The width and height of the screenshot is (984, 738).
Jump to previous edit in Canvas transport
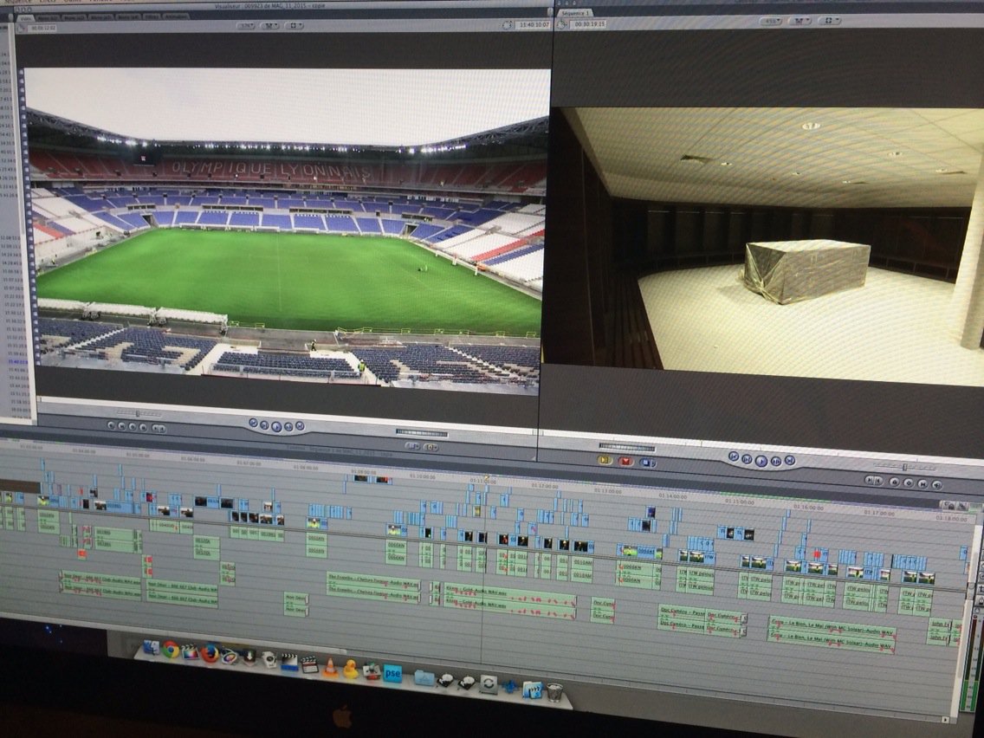733,456
